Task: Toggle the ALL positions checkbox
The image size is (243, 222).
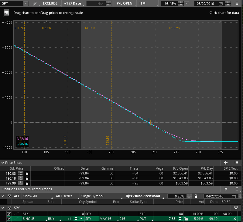Action: 10,196
